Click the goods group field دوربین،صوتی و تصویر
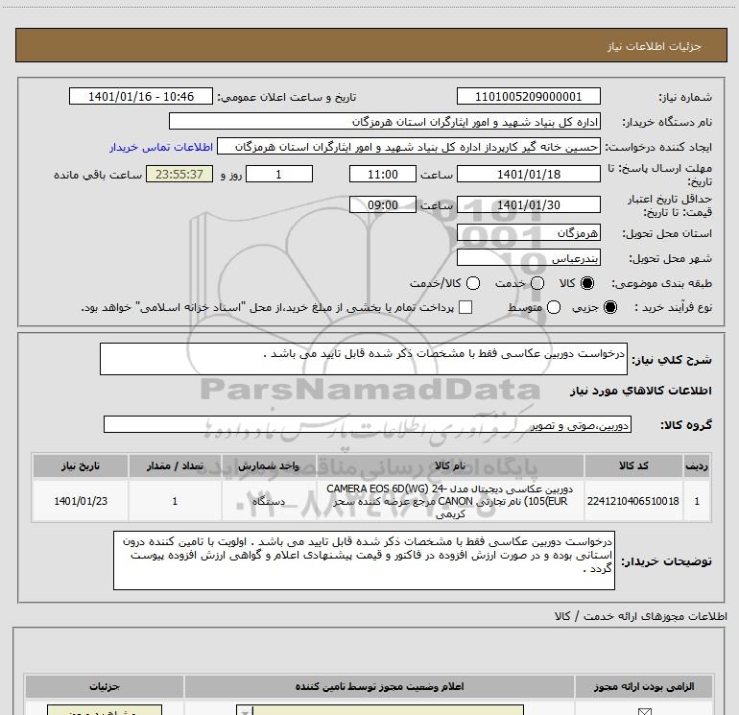Image resolution: width=739 pixels, height=715 pixels. 368,424
